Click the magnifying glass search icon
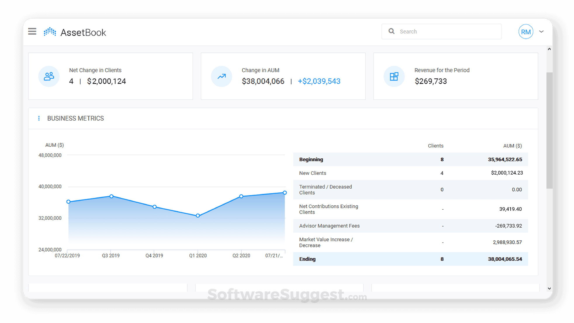 391,31
